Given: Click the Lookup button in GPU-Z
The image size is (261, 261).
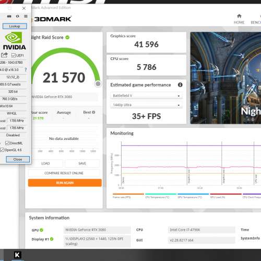Looking at the screenshot, I should pyautogui.click(x=15, y=26).
